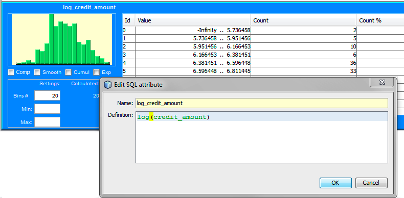Click the log_credit_amount panel title
Screen dimensions: 404x198
(x=89, y=7)
